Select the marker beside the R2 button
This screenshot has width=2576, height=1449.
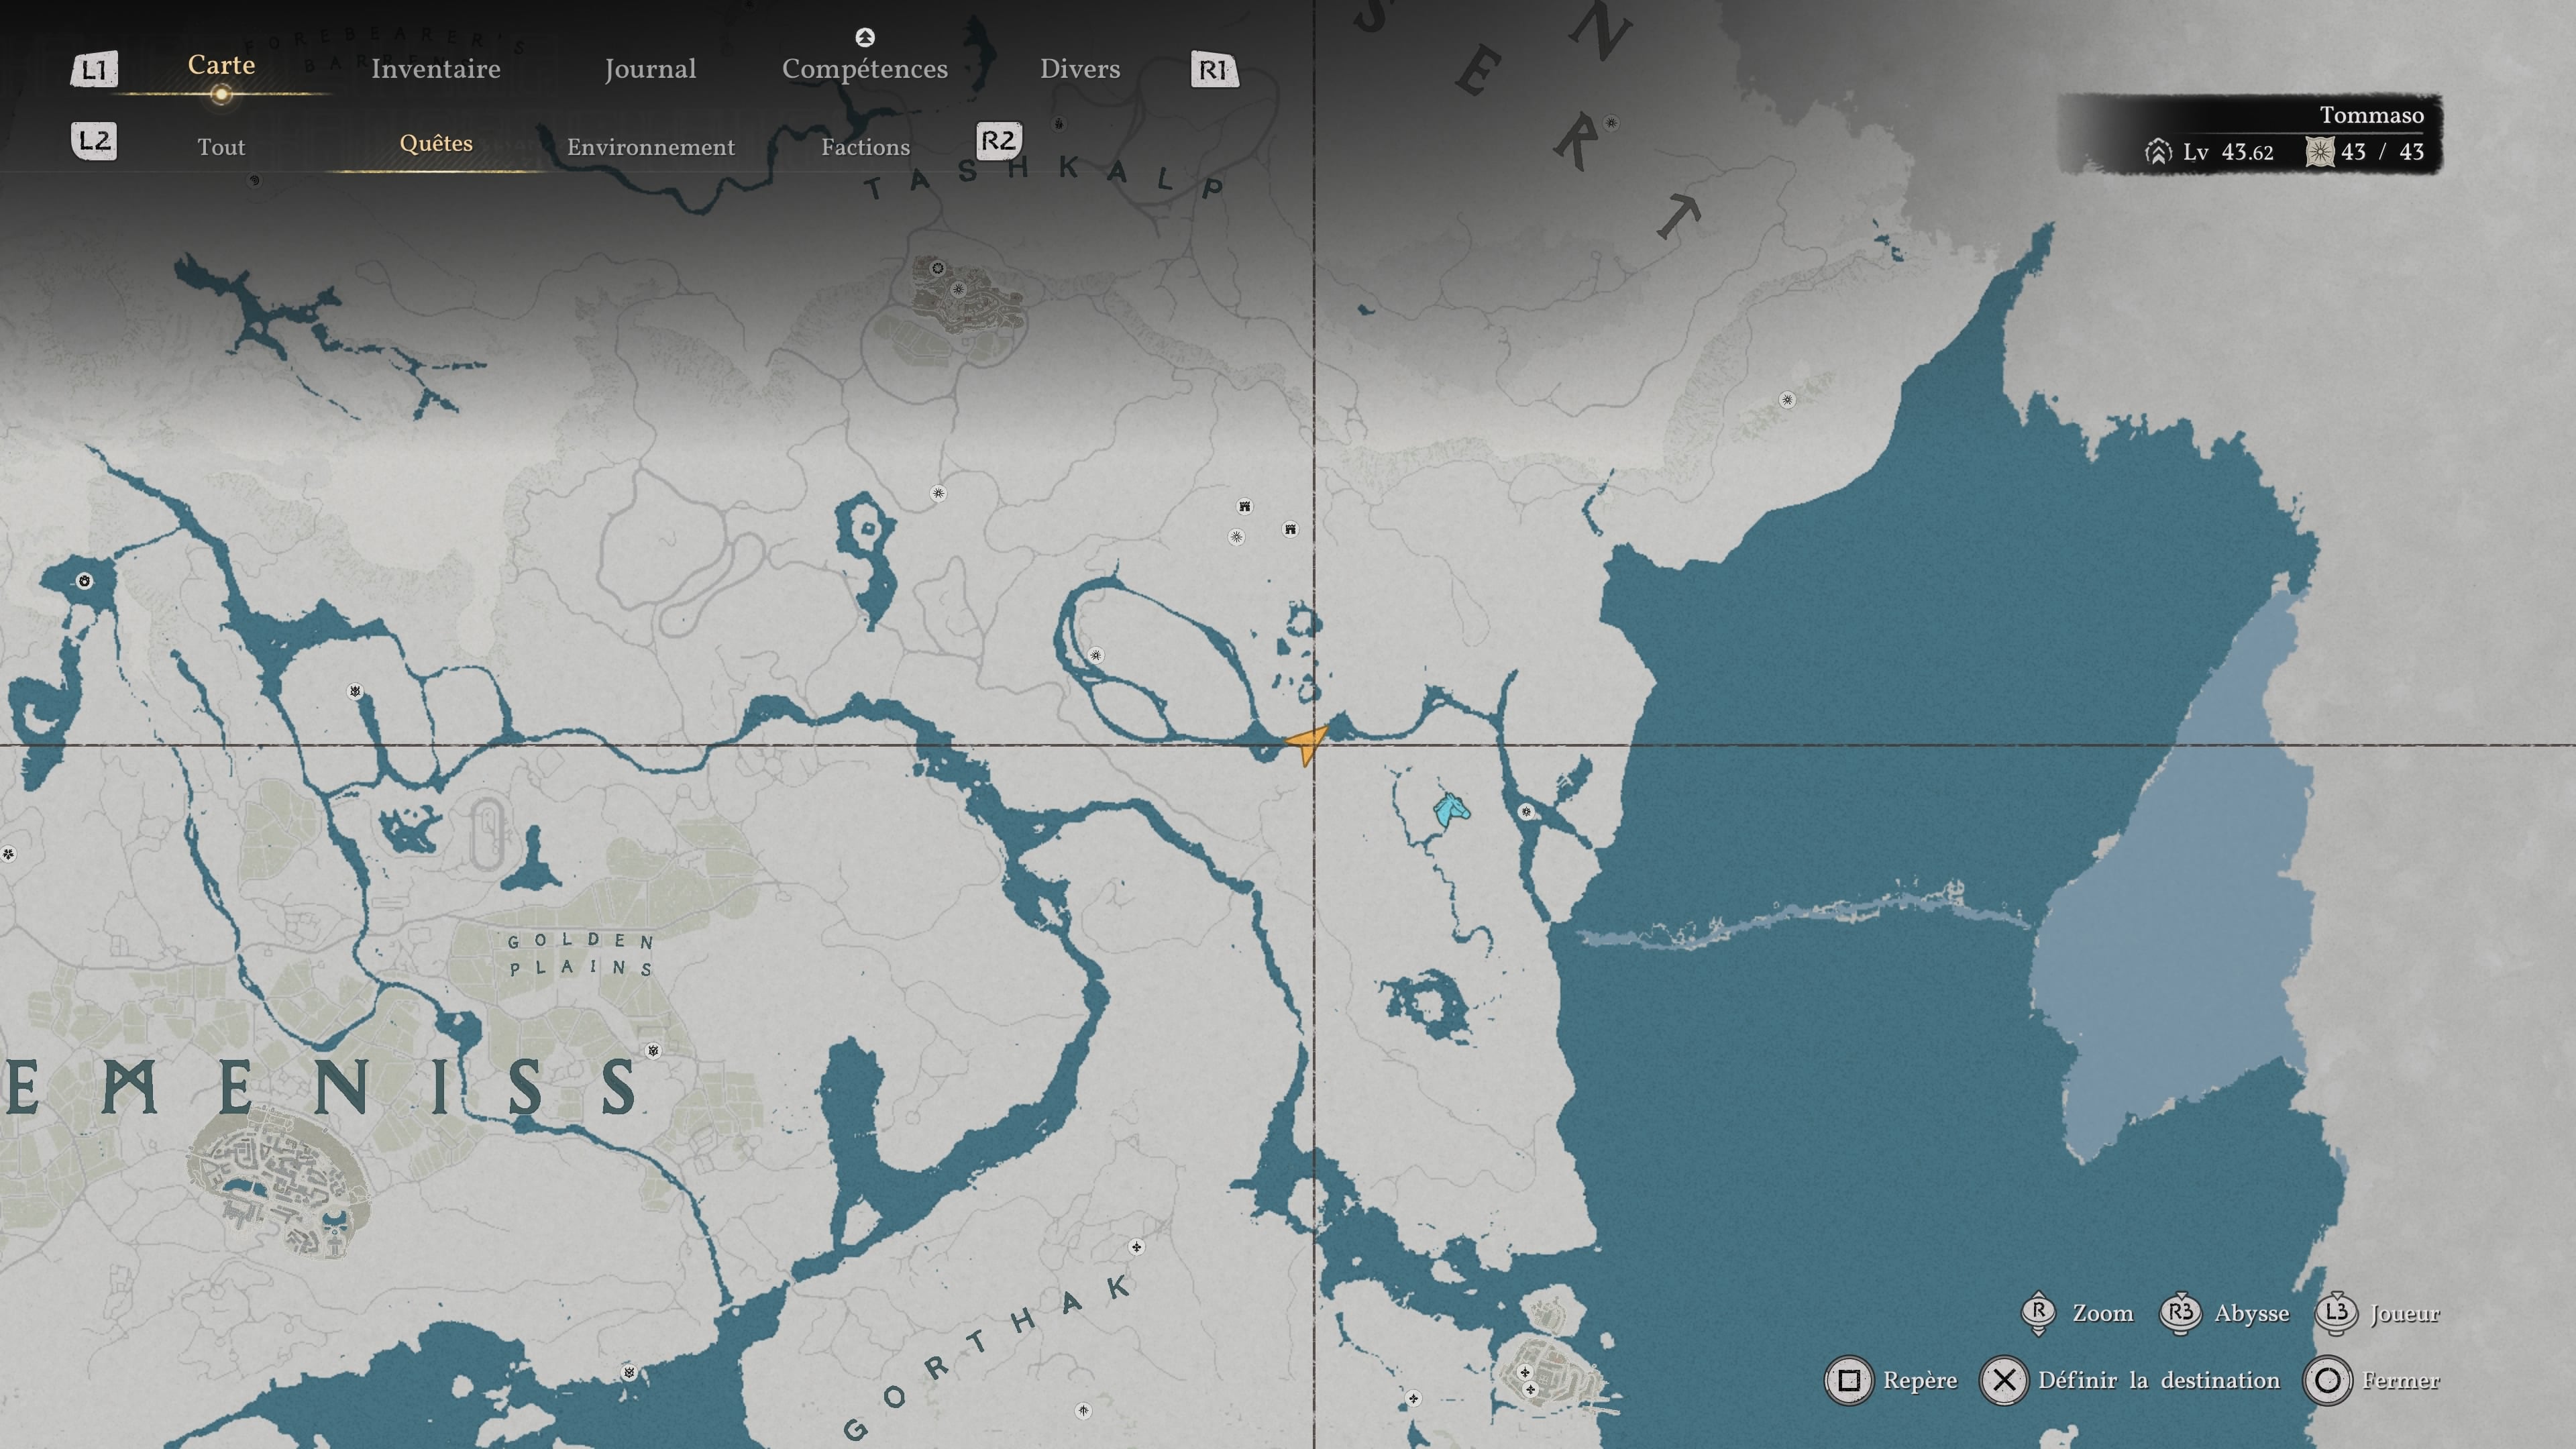(1059, 124)
